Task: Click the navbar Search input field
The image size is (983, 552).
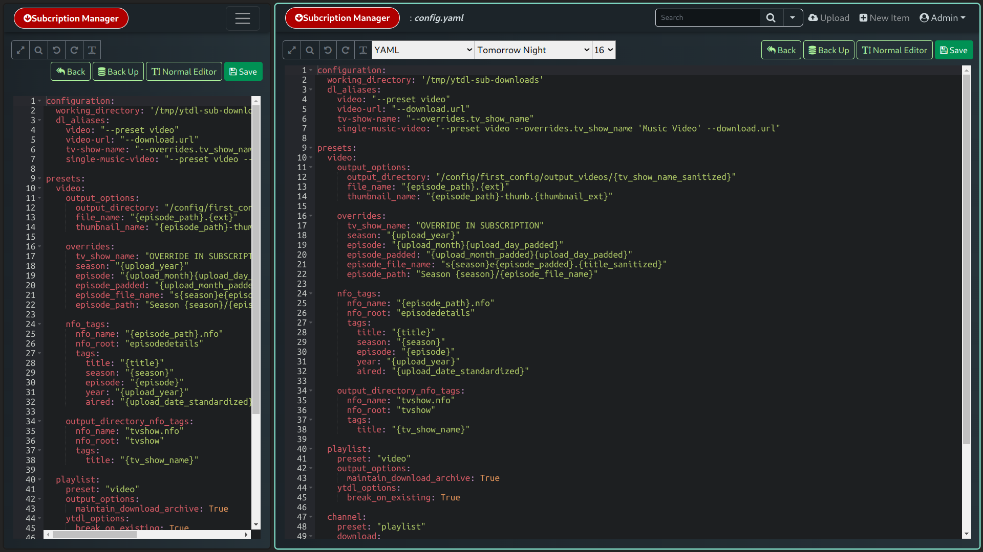Action: 707,18
